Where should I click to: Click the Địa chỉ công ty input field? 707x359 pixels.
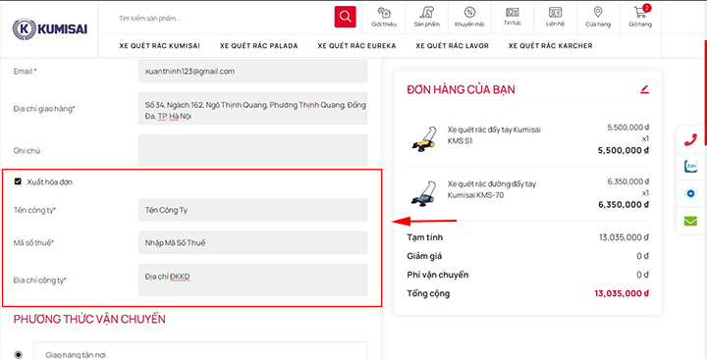[x=253, y=281]
